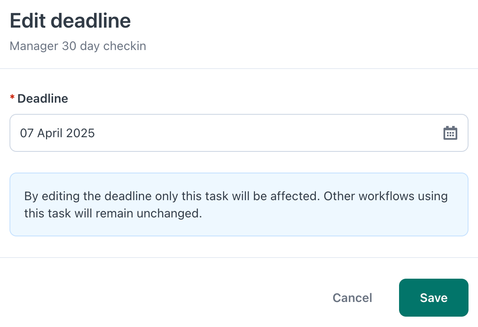The height and width of the screenshot is (327, 478).
Task: Click the Save button
Action: [434, 297]
